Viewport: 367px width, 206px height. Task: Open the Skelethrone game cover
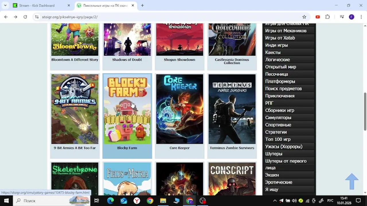(75, 179)
